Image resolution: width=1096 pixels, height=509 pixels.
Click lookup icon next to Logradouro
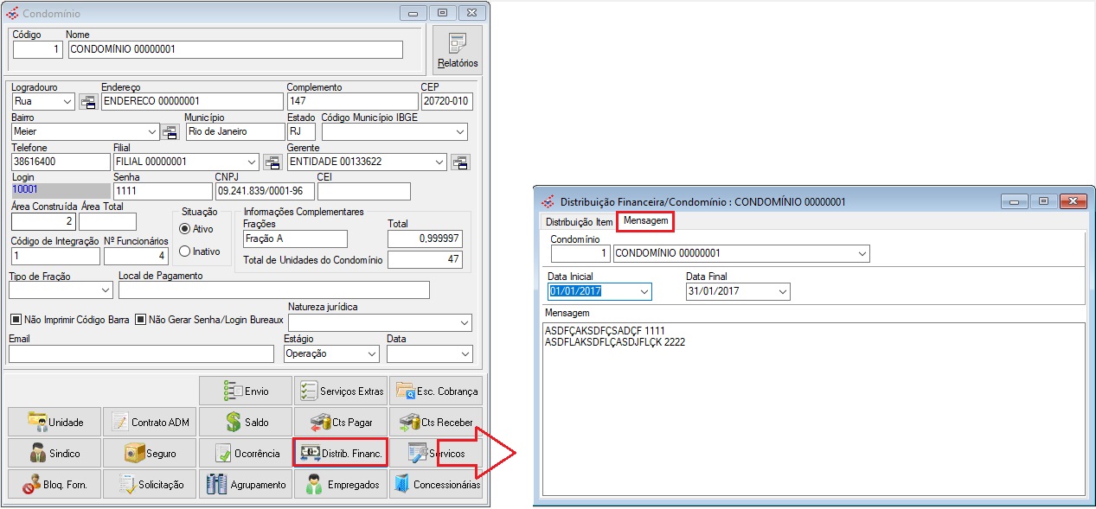88,101
